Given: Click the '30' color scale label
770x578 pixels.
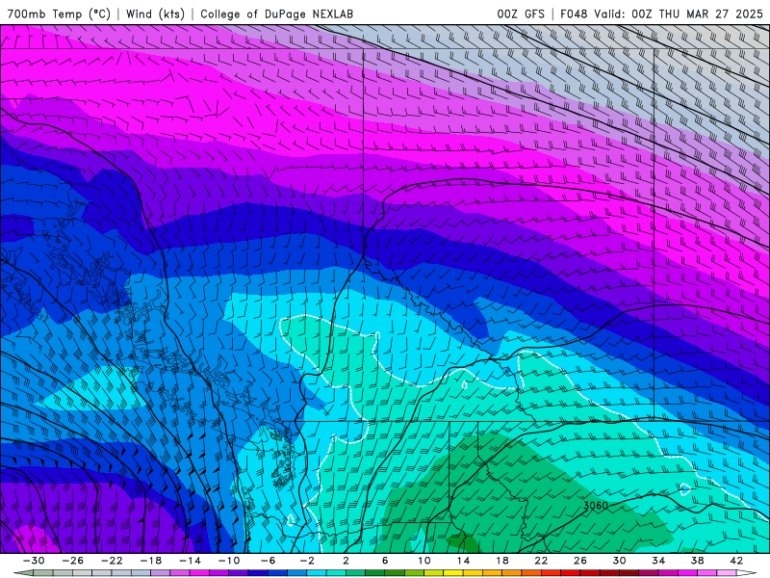Looking at the screenshot, I should point(619,561).
